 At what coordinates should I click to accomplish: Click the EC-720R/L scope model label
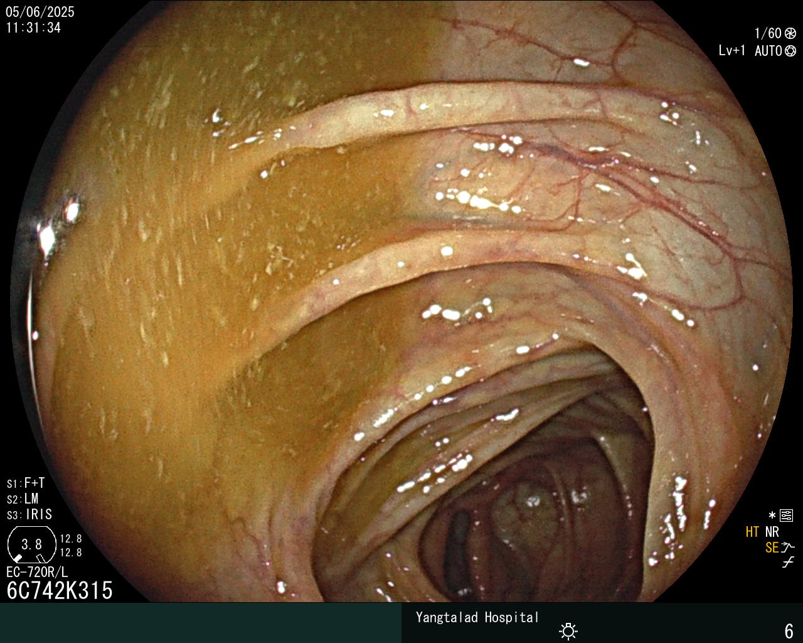(37, 572)
